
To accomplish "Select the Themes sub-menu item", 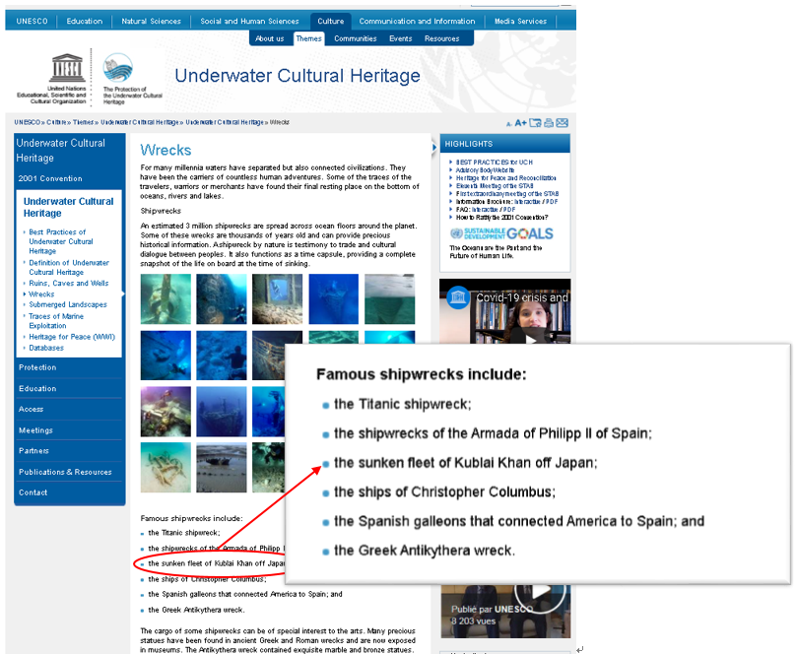I will coord(308,38).
